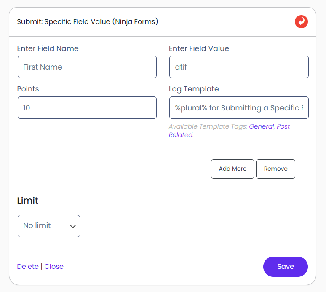The image size is (326, 292).
Task: Click the Enter Field Name label
Action: coord(48,48)
